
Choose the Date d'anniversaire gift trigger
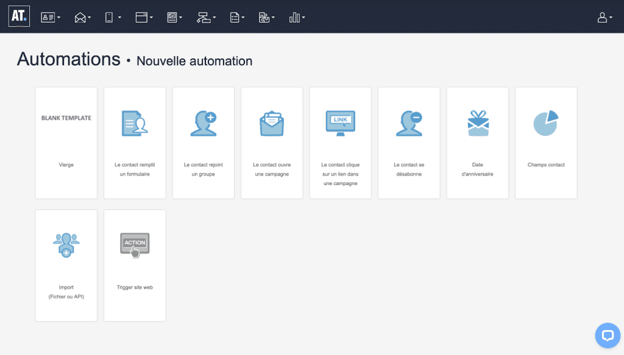point(478,142)
